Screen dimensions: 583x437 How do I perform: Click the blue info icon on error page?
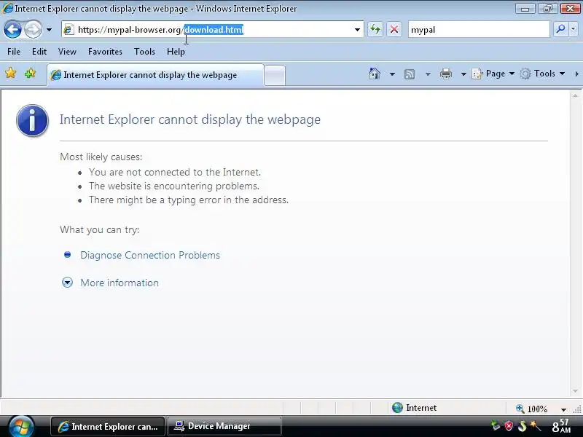(x=32, y=120)
